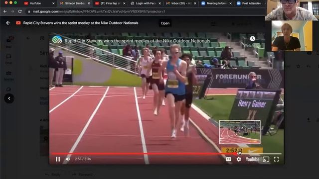
Task: Cast video to a device
Action: tap(266, 159)
